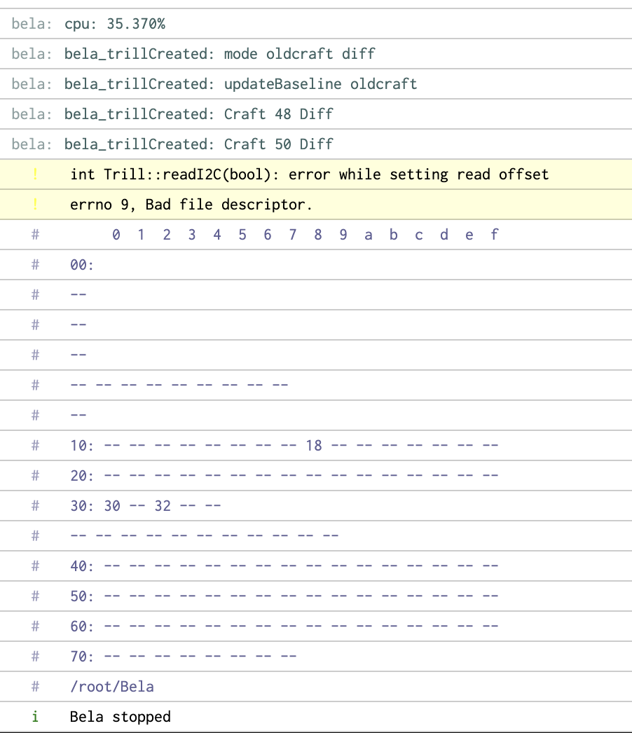The image size is (632, 733).
Task: Click the hash marker on the 70: row
Action: click(x=34, y=656)
